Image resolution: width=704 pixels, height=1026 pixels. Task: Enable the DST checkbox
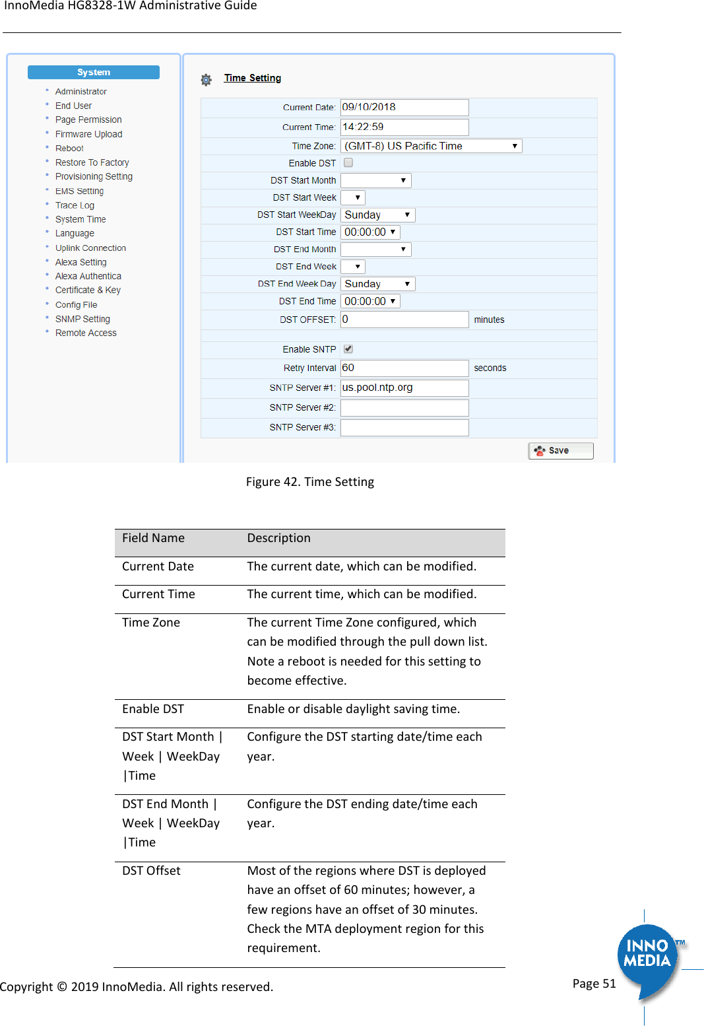348,162
